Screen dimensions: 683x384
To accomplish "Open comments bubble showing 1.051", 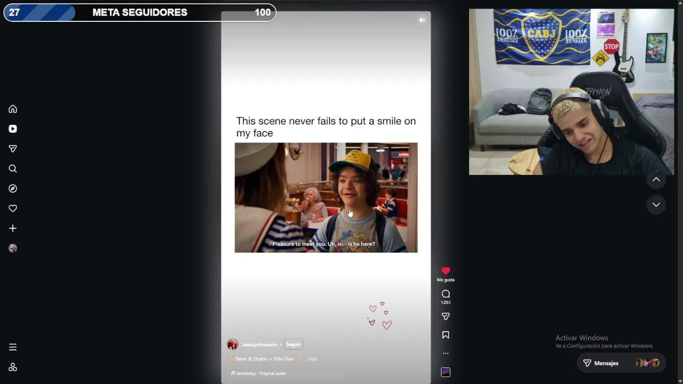I will [x=446, y=294].
